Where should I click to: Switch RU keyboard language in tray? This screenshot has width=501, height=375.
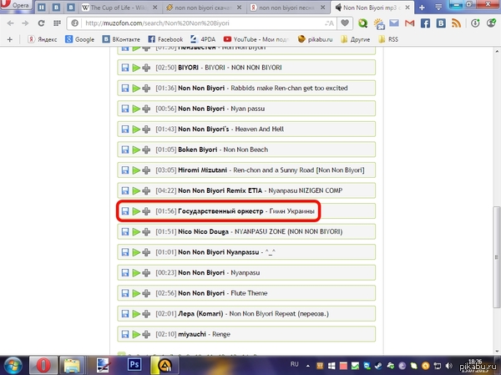point(294,365)
